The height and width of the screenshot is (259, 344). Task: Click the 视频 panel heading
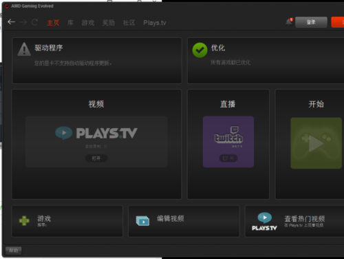[x=96, y=104]
